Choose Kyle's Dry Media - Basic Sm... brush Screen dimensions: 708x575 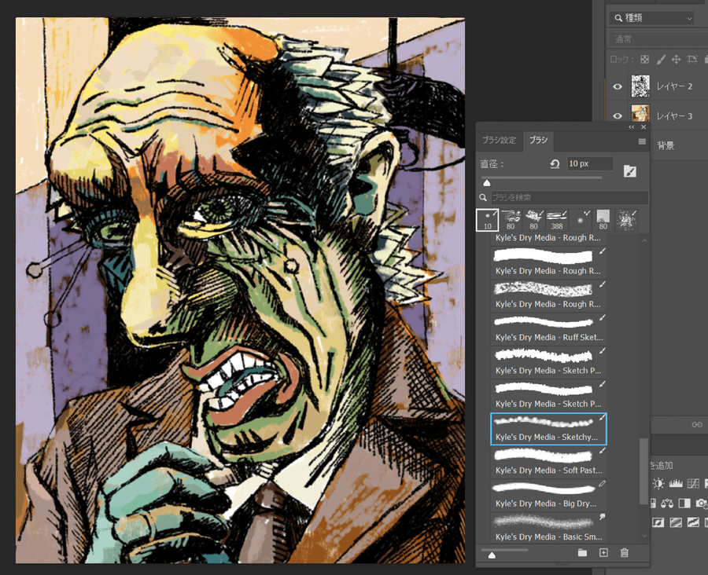click(548, 529)
